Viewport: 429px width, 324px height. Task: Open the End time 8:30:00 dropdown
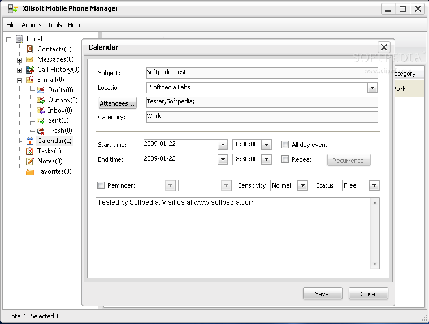click(266, 159)
